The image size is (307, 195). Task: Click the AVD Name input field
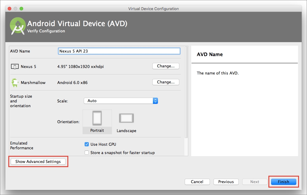click(119, 51)
